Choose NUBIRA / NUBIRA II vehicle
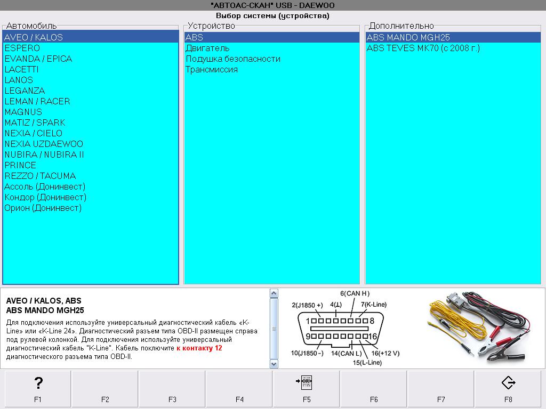 [91, 155]
